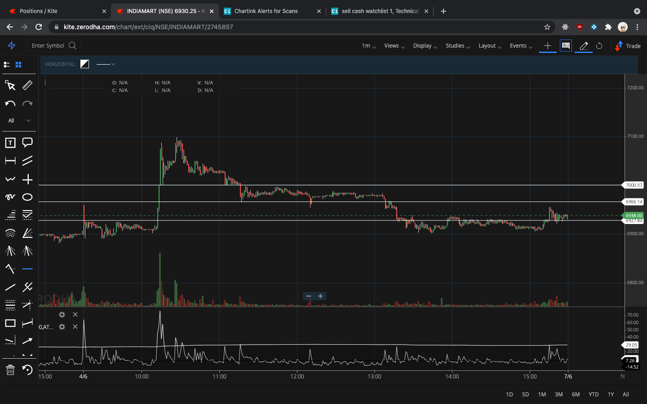Screen dimensions: 647x404
Task: Open the horizontal line color swatch
Action: (84, 64)
